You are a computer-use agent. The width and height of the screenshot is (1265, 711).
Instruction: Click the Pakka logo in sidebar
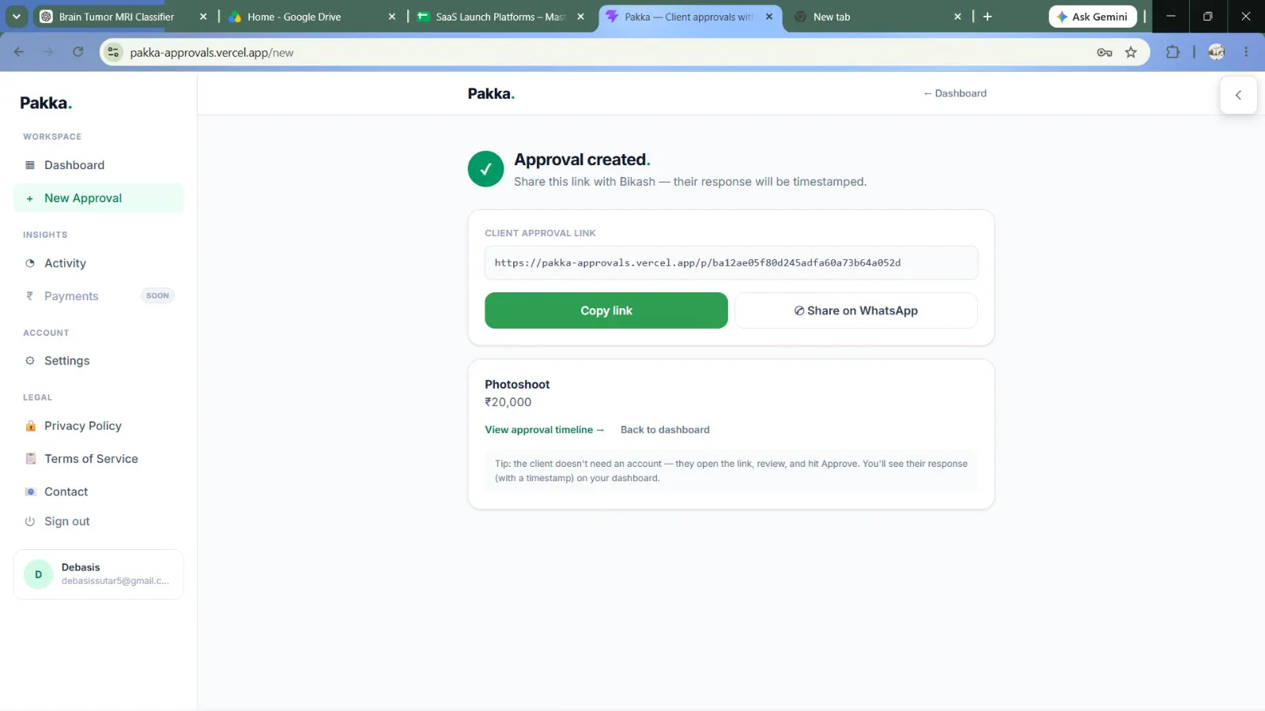coord(46,103)
